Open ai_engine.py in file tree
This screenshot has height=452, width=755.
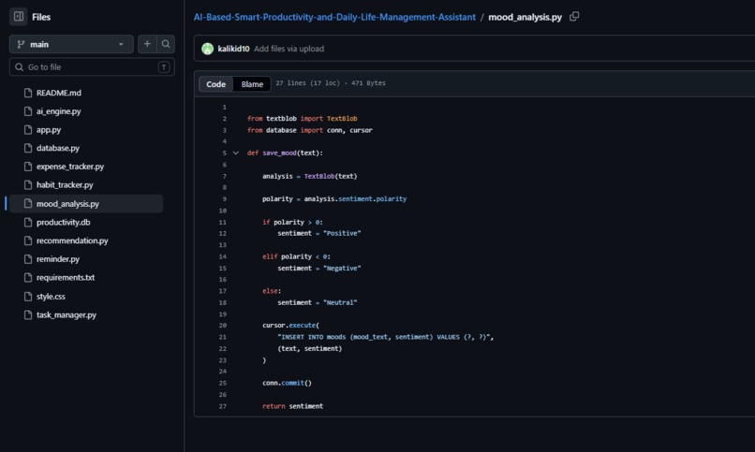(x=59, y=111)
